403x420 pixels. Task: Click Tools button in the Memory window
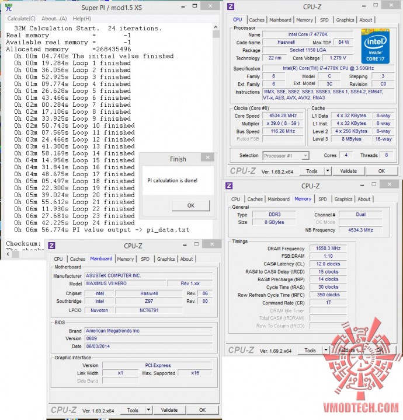[x=310, y=351]
